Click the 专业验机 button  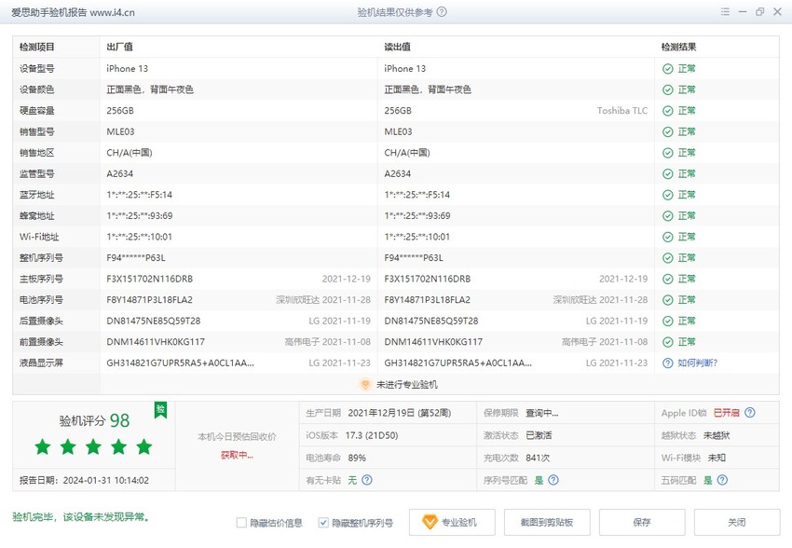[x=452, y=522]
